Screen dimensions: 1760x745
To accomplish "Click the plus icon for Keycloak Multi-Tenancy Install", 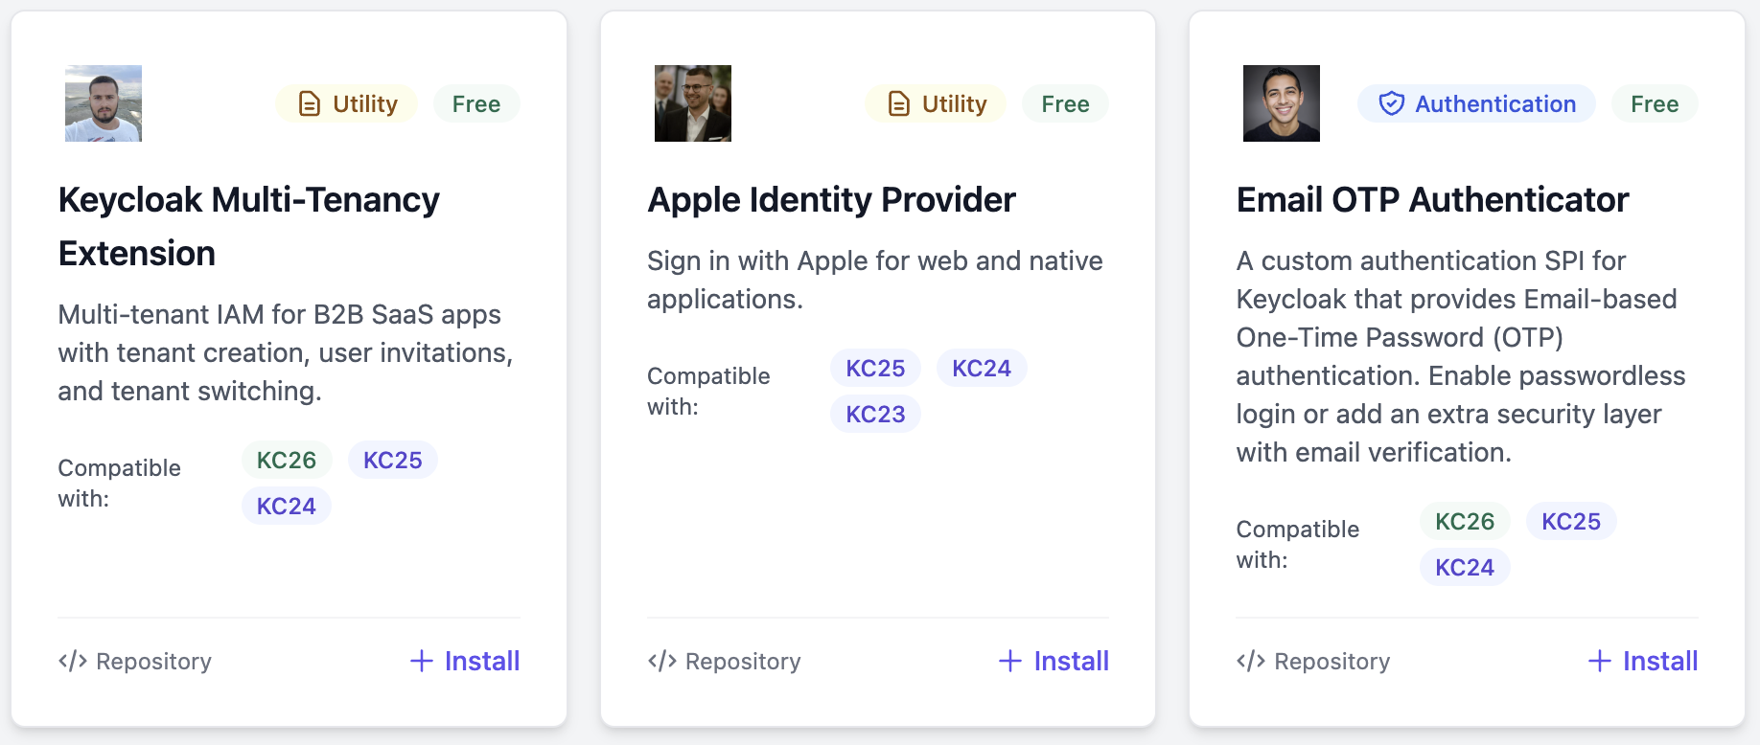I will (x=422, y=661).
